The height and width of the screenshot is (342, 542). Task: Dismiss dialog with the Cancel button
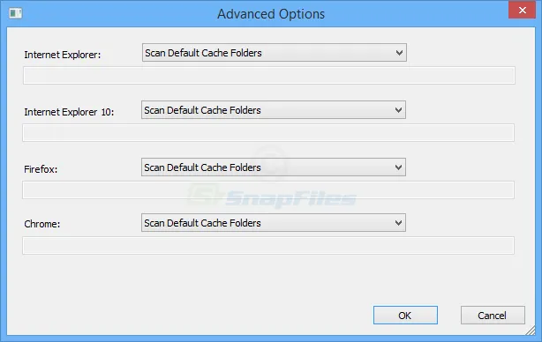pyautogui.click(x=493, y=315)
